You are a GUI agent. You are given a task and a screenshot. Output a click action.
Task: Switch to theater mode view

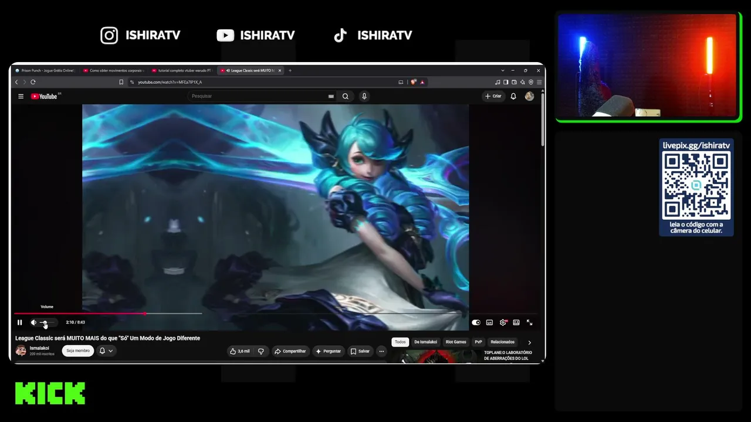click(516, 322)
